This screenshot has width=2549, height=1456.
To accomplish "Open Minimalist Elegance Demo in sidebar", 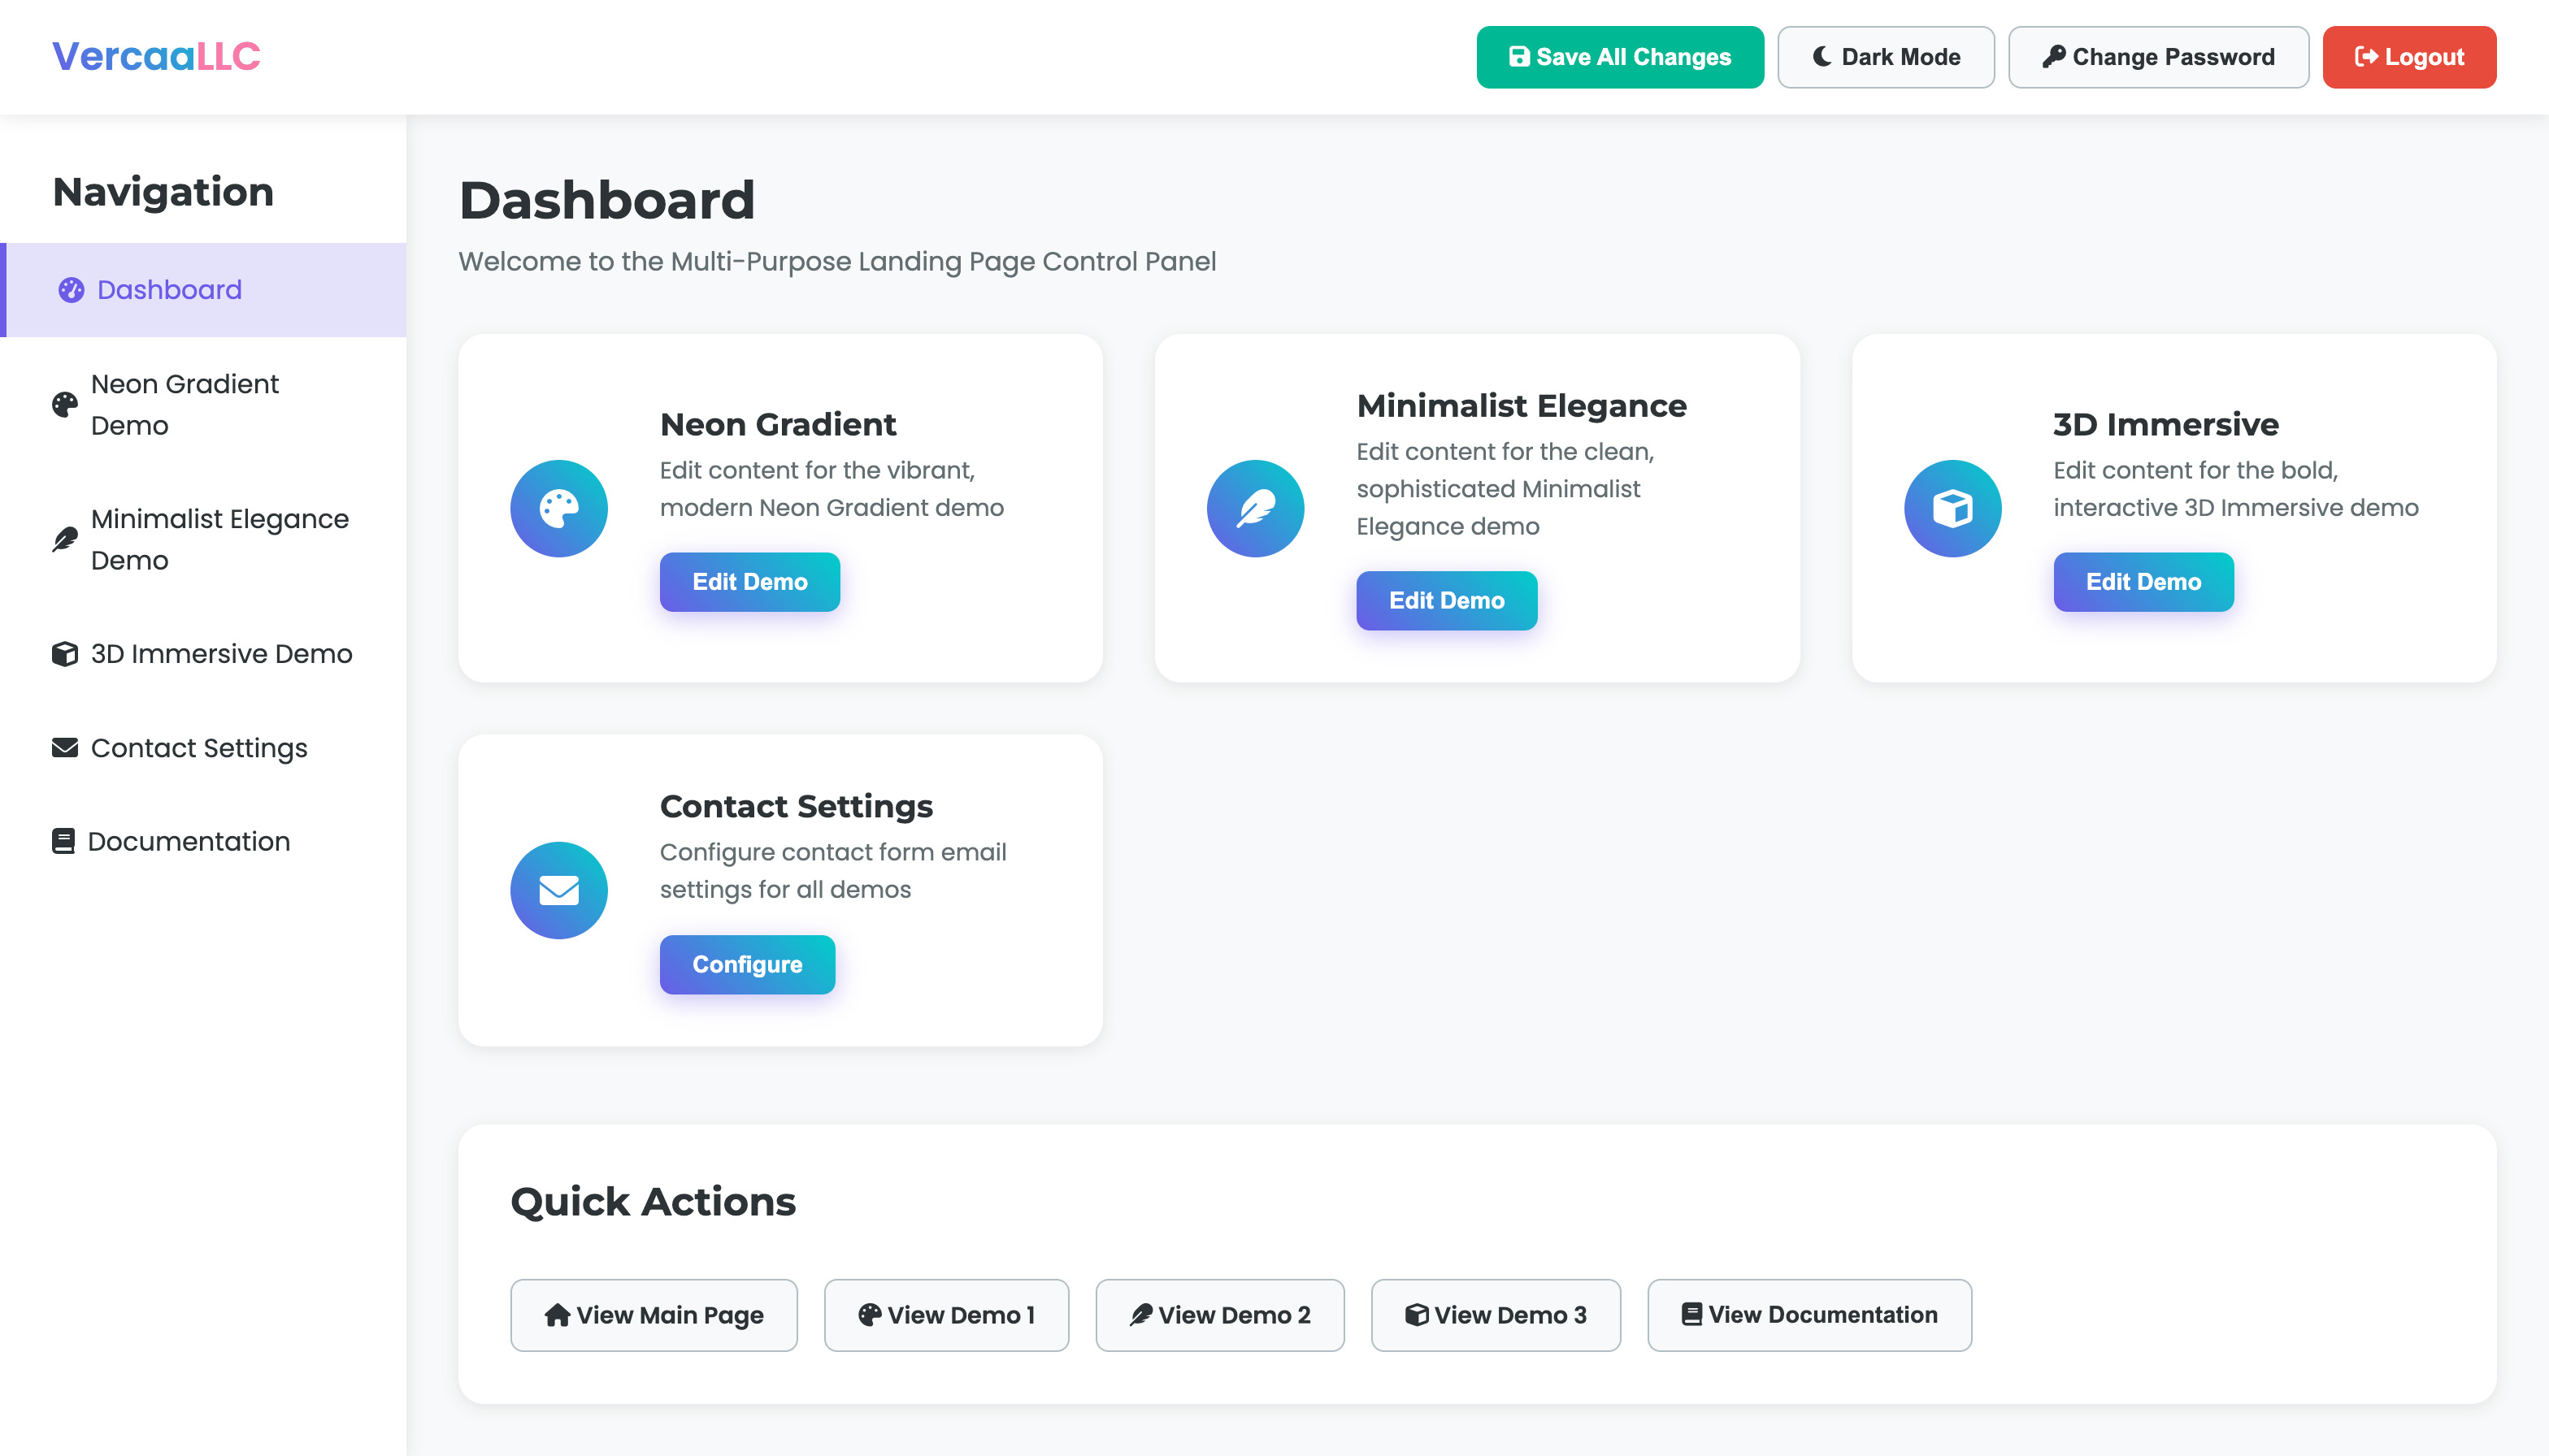I will 203,540.
